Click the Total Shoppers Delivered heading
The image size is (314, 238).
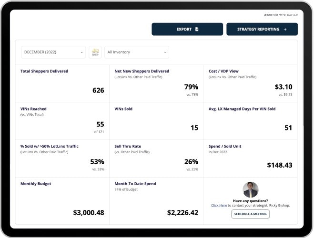point(44,71)
